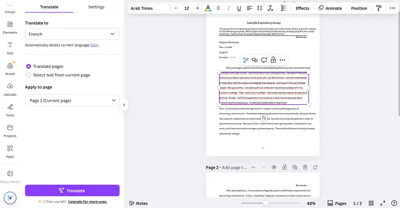
Task: Click Magic Write icon in floating toolbar
Action: click(245, 60)
